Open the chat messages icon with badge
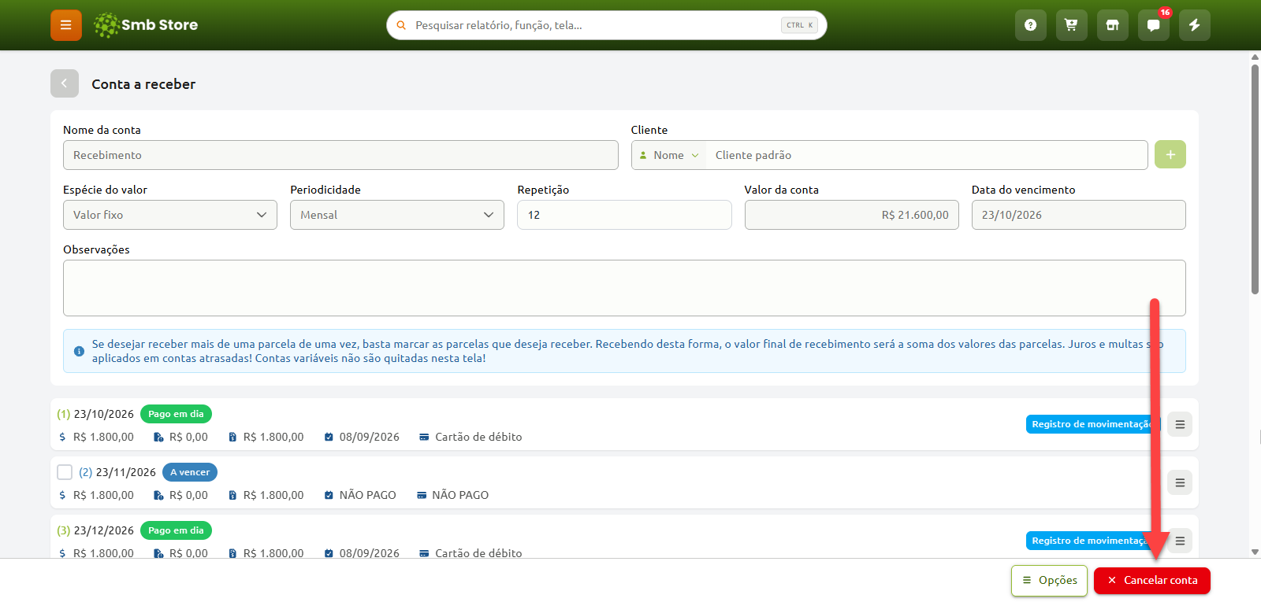Image resolution: width=1261 pixels, height=602 pixels. point(1154,25)
